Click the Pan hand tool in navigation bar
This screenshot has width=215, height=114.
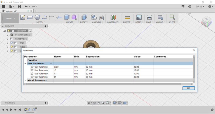click(x=99, y=103)
